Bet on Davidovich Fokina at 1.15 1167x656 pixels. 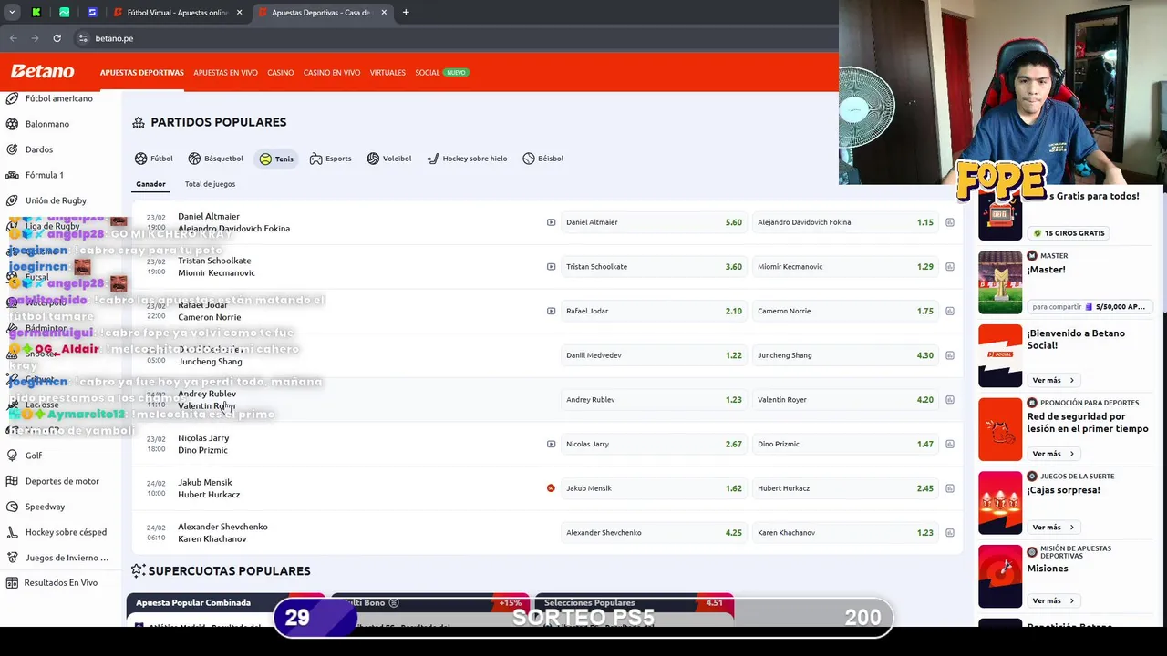[x=845, y=222]
